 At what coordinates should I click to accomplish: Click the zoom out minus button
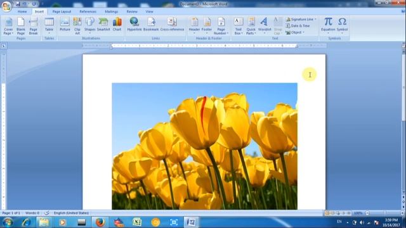[x=367, y=213]
